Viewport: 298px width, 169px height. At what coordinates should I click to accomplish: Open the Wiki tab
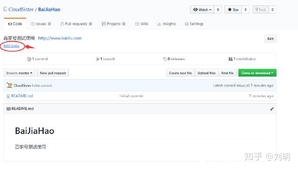tap(142, 24)
